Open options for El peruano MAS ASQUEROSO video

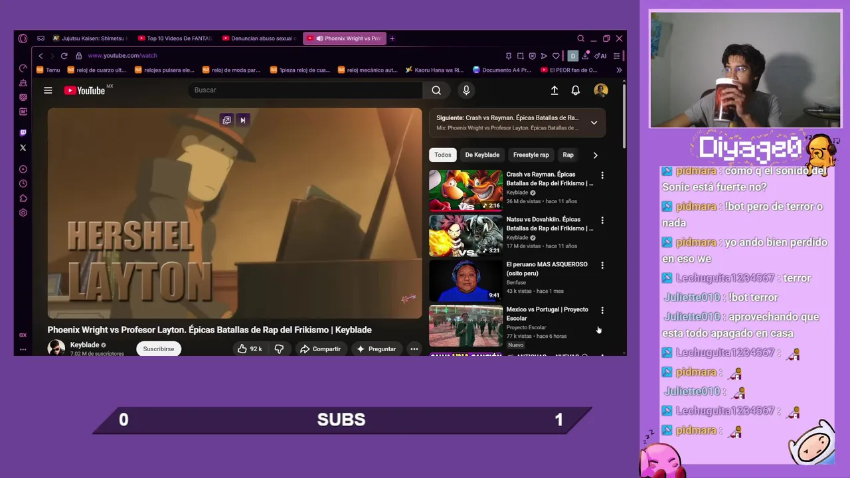click(602, 266)
